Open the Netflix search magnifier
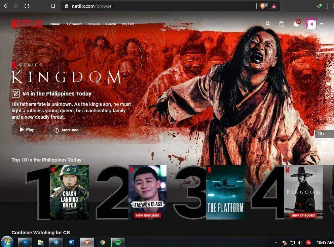Screen dimensions: 334x247 tap(268, 24)
